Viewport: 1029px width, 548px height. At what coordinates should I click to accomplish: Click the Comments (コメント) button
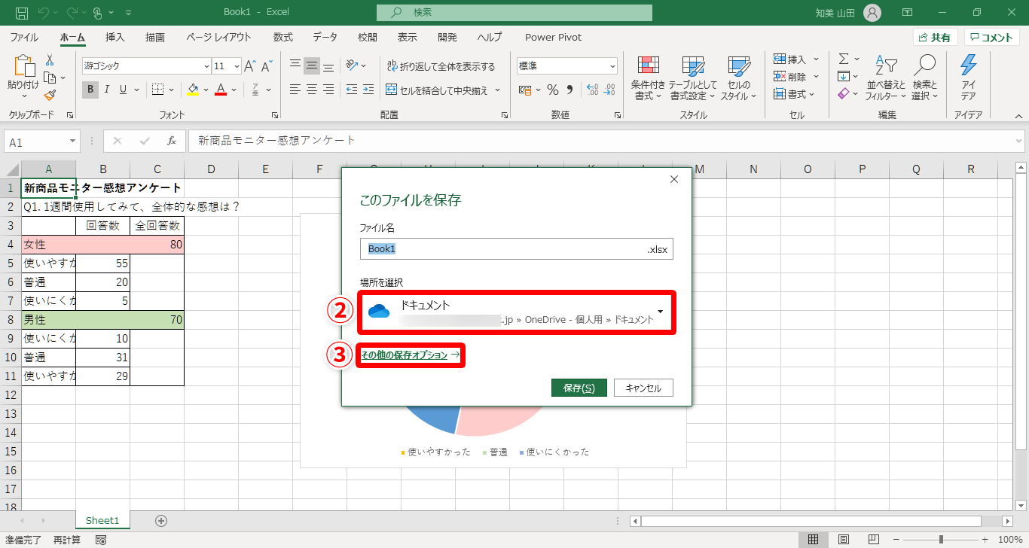click(x=991, y=38)
